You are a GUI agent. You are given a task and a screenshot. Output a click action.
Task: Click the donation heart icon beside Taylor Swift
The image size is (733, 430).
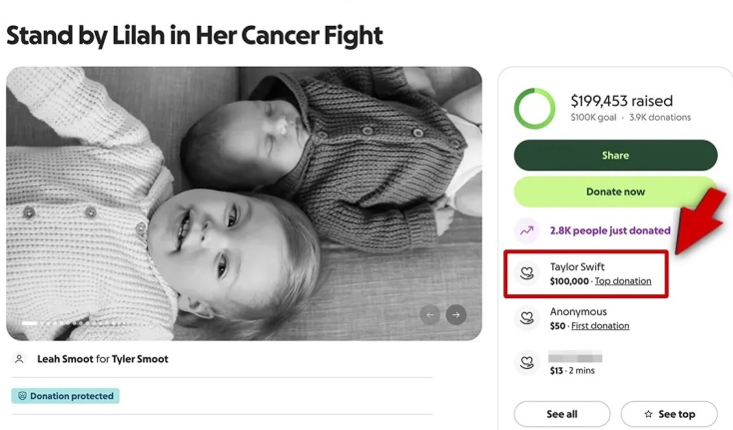point(527,274)
